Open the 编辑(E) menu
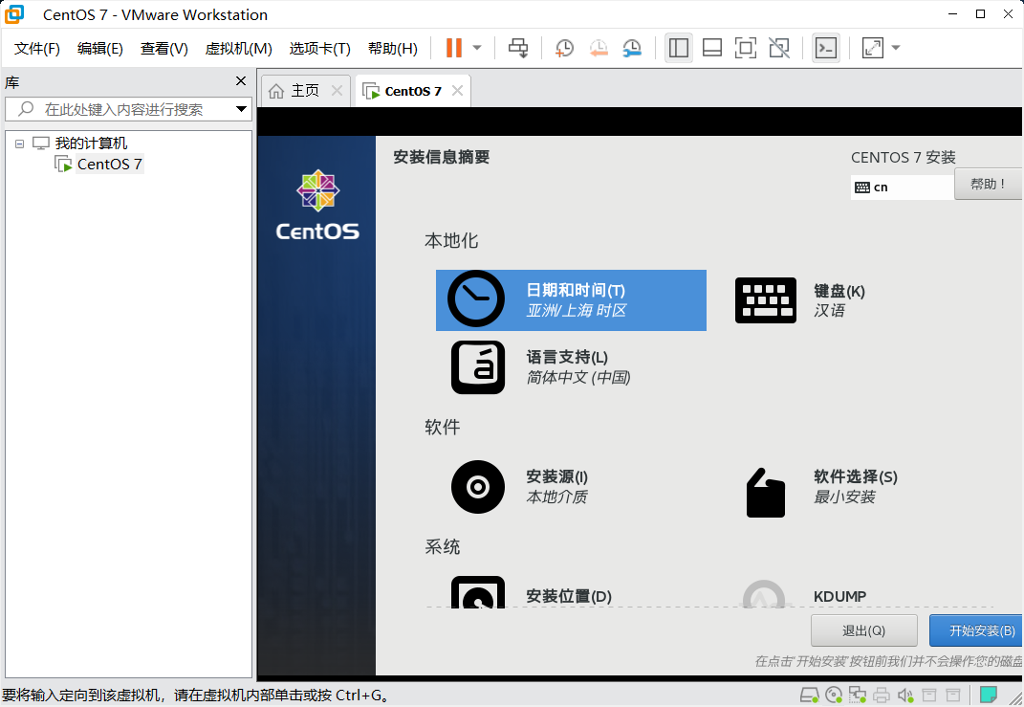 (100, 49)
